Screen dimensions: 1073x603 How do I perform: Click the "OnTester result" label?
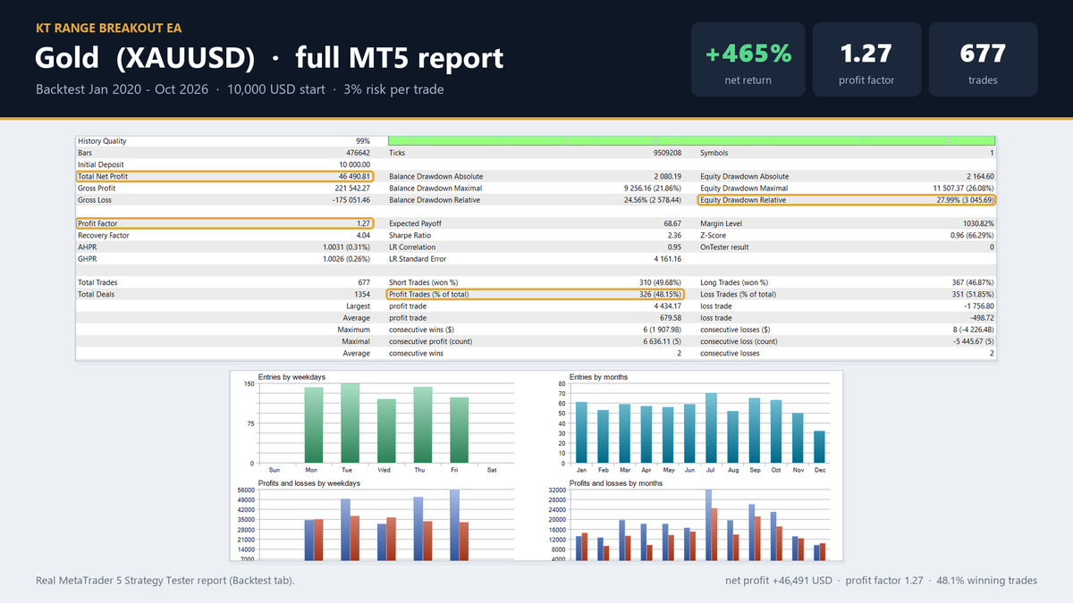pyautogui.click(x=722, y=247)
